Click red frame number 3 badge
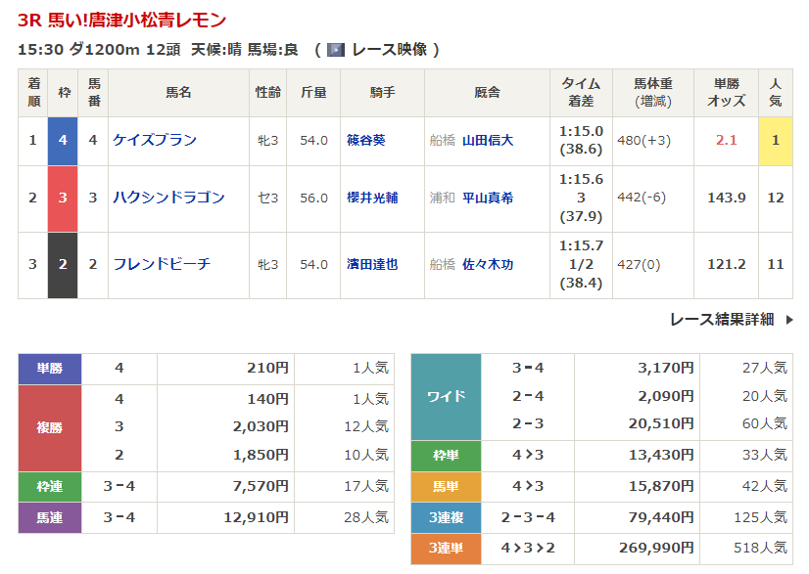The image size is (809, 574). (x=63, y=198)
